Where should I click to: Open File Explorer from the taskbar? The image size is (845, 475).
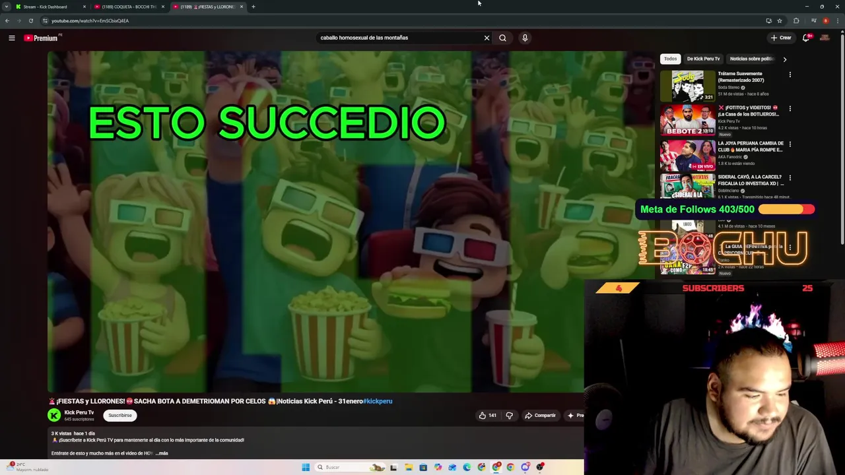point(409,467)
